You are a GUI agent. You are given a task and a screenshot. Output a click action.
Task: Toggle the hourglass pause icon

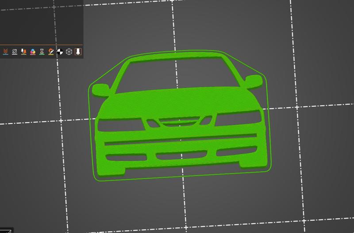coord(42,52)
